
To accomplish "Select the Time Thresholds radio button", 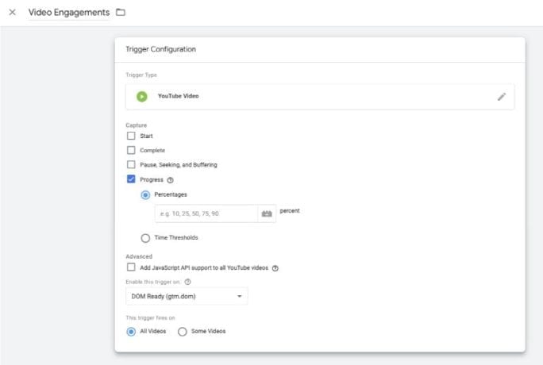I will [145, 238].
